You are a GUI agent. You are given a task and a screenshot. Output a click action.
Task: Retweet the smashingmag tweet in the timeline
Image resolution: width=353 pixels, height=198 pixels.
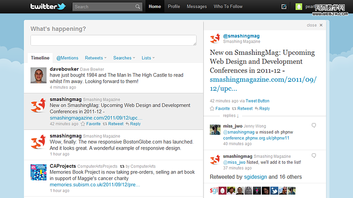(113, 124)
